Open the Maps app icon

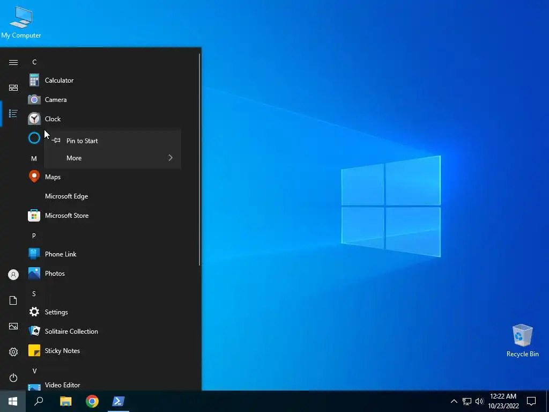coord(34,176)
